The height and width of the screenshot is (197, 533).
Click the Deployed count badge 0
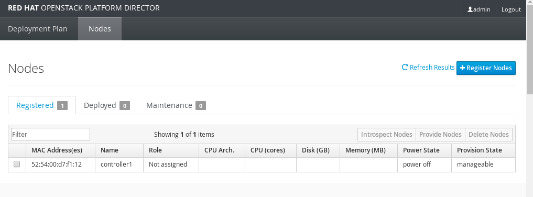pyautogui.click(x=124, y=106)
